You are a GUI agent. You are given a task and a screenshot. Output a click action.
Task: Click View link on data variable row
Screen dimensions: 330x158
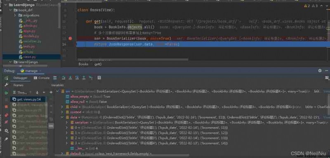click(x=326, y=117)
